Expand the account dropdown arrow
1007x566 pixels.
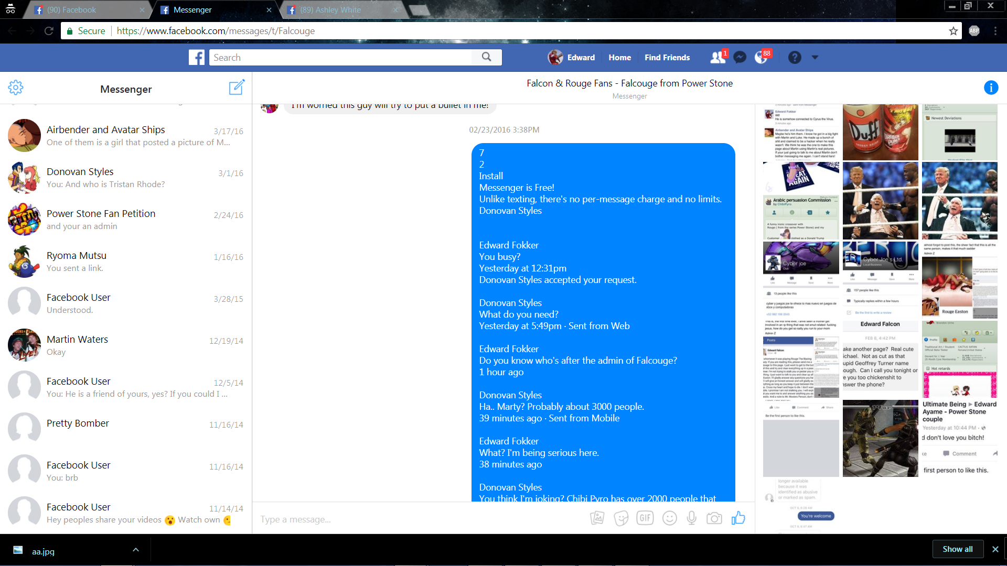point(815,57)
